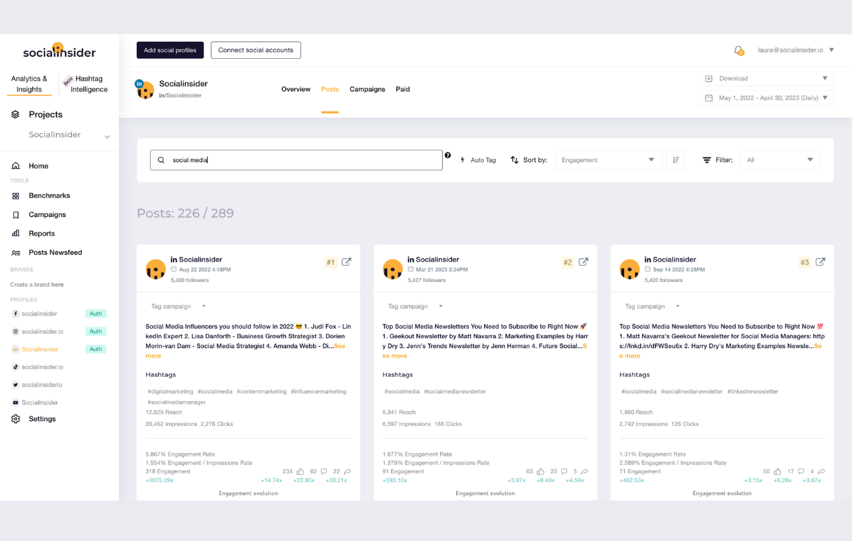Click the Projects layers icon
Screen dimensions: 852x541
(x=16, y=114)
